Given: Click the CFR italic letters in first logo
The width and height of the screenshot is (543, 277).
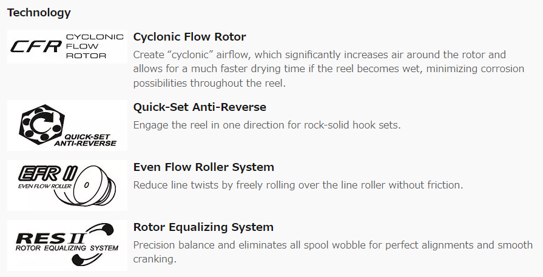Looking at the screenshot, I should pos(36,46).
